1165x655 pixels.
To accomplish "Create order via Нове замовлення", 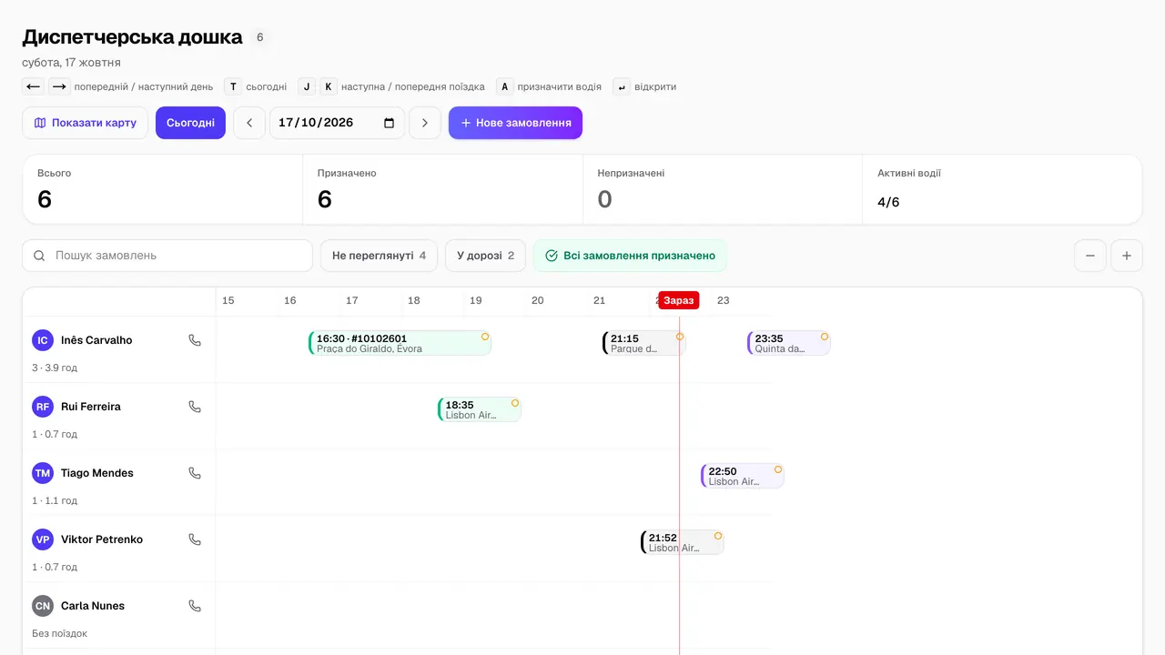I will click(515, 123).
